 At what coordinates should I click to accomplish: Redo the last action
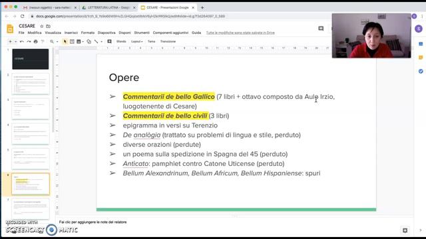(29, 41)
